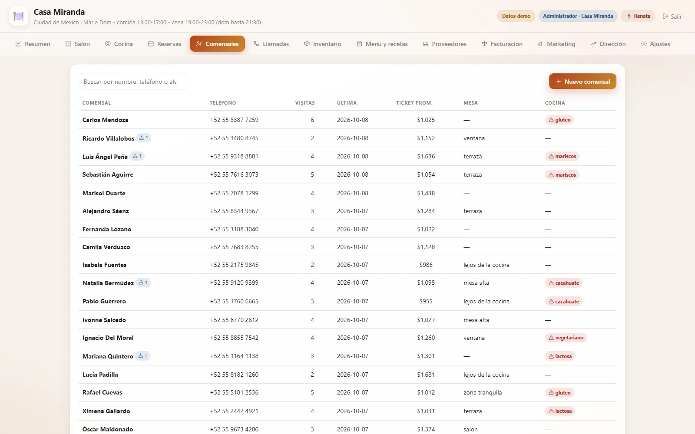Click Pablo Guerrero's cacahuate allergy tag
Screen dimensions: 695x434
[564, 302]
